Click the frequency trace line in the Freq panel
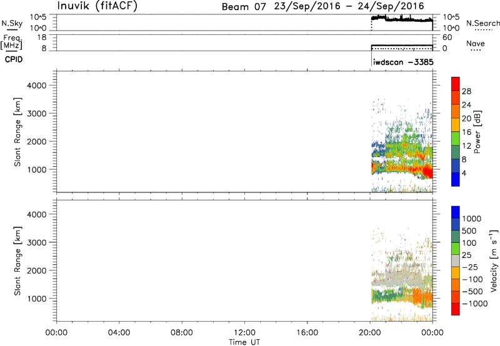This screenshot has width=500, height=346. click(402, 46)
